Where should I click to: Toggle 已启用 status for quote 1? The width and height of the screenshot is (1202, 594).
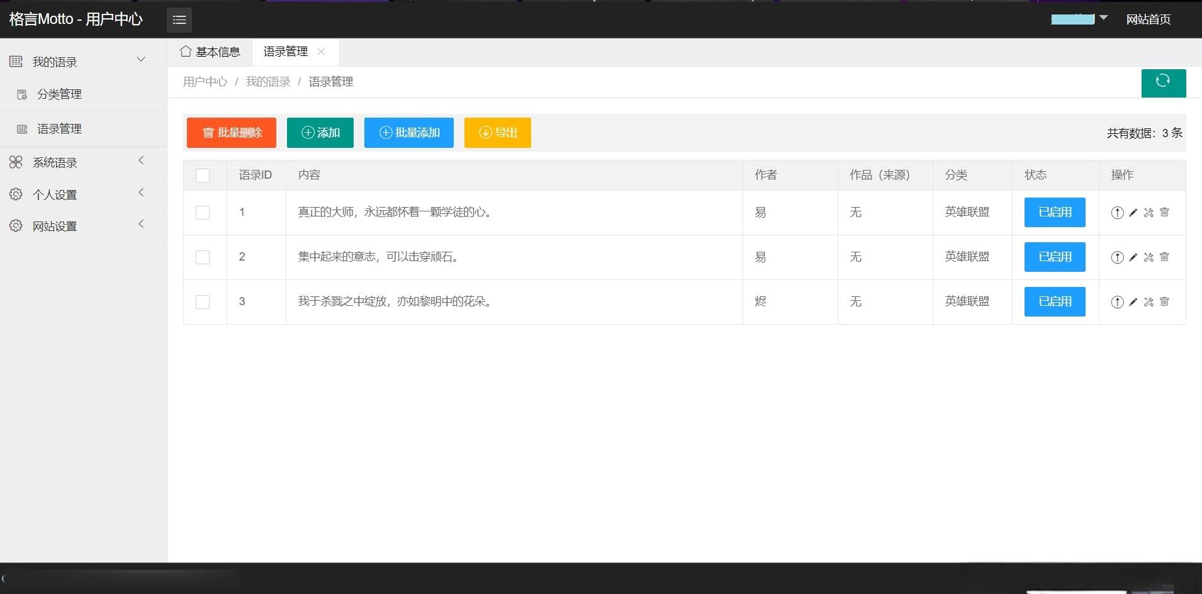(x=1055, y=213)
